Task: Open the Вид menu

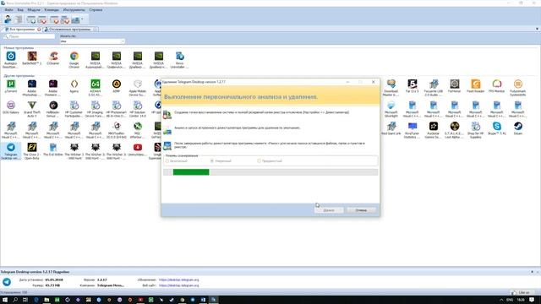Action: pos(20,10)
